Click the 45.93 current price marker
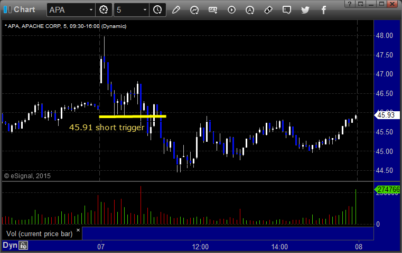 point(387,115)
